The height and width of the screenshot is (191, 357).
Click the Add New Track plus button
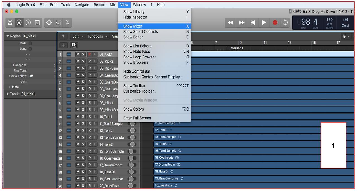[64, 45]
